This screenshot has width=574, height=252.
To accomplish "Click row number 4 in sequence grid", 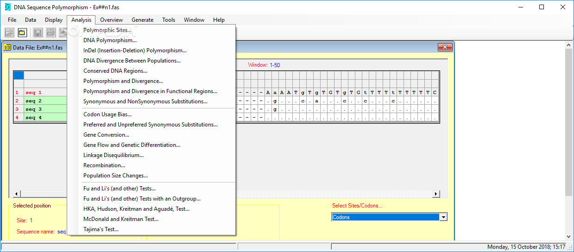I will click(19, 118).
